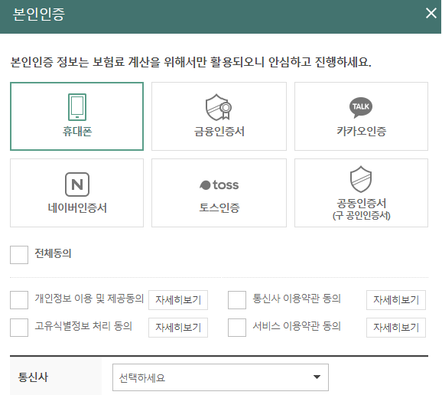The height and width of the screenshot is (395, 442).
Task: Open 자세히보기 for 통신사 이용약관 동의
Action: pyautogui.click(x=396, y=300)
